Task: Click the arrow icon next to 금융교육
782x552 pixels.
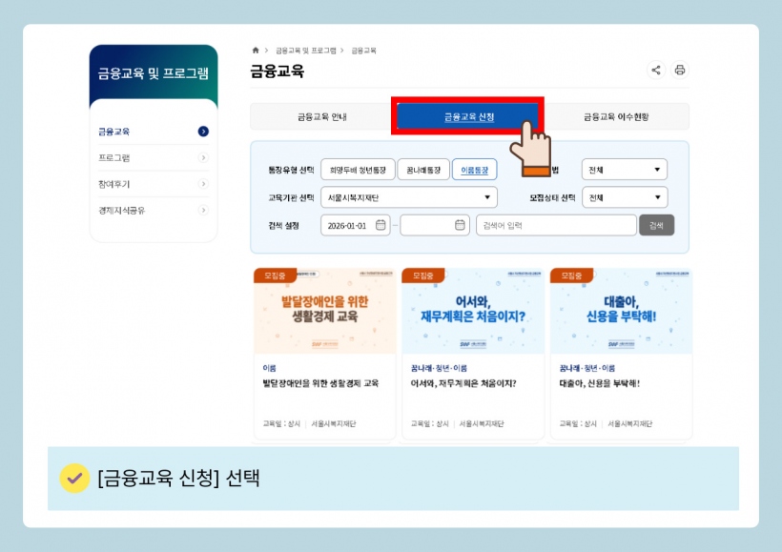Action: coord(203,132)
